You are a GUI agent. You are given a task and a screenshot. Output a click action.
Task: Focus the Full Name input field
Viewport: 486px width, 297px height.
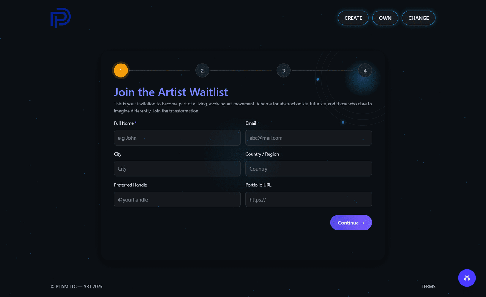(x=177, y=138)
